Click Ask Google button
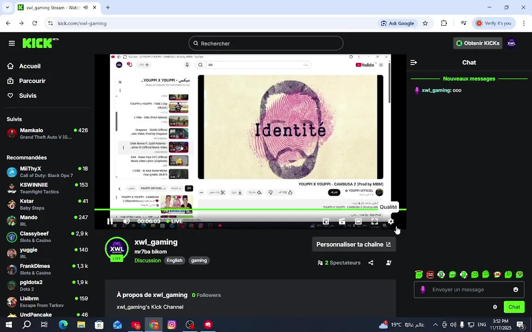This screenshot has width=532, height=332. [x=397, y=24]
